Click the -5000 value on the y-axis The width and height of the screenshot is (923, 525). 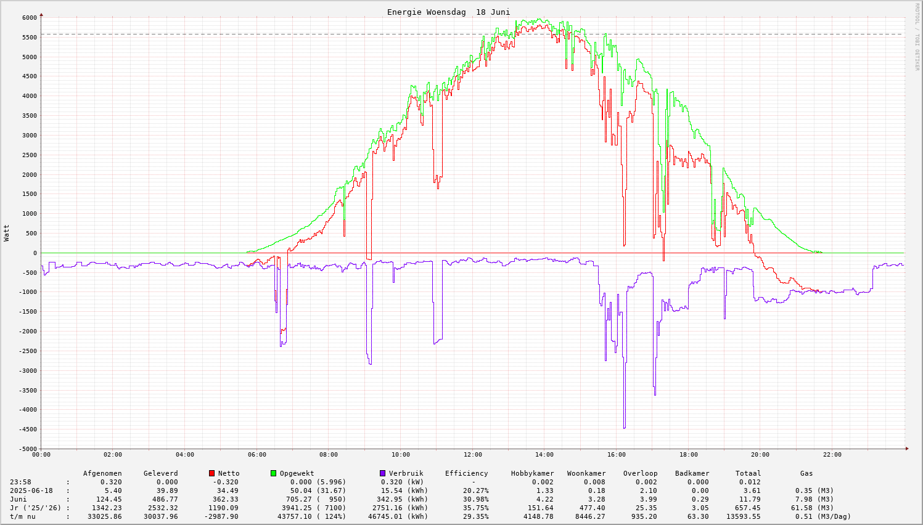(x=28, y=449)
